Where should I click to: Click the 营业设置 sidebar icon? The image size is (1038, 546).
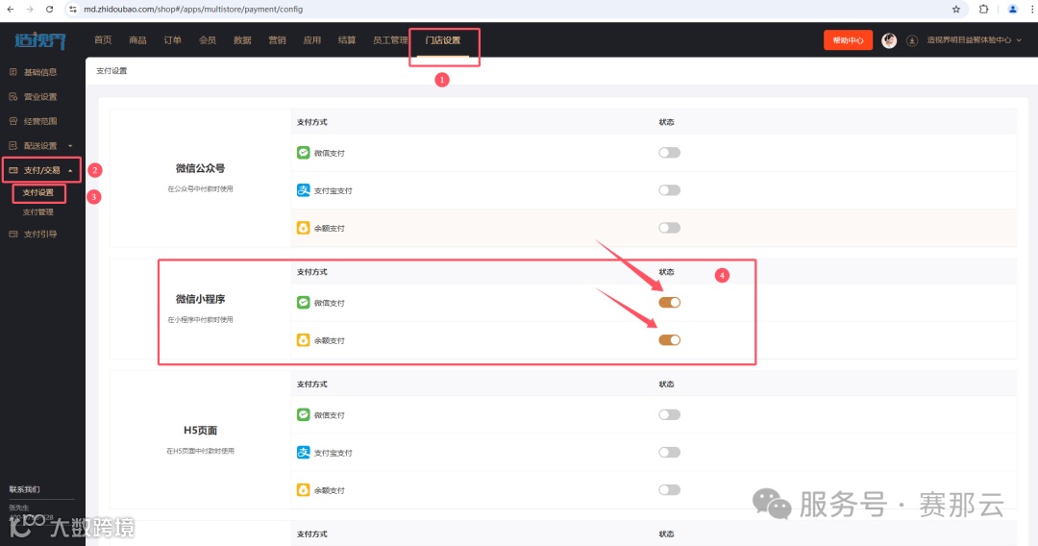[13, 97]
